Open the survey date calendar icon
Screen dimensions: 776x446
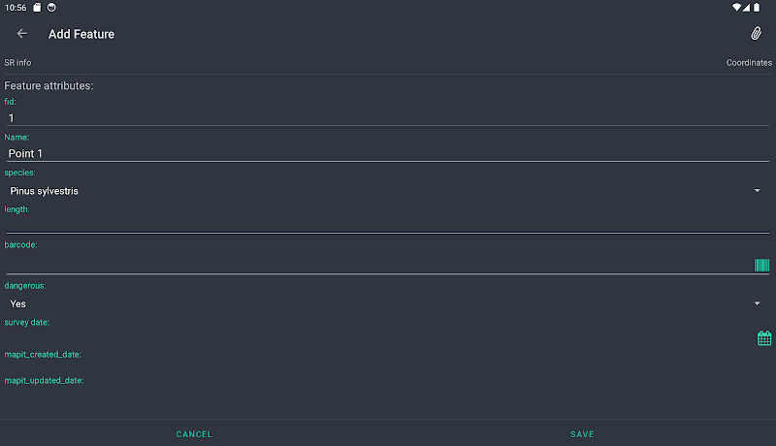tap(764, 338)
